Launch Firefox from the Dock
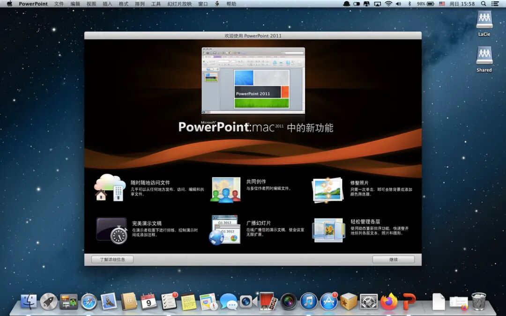 click(x=388, y=302)
